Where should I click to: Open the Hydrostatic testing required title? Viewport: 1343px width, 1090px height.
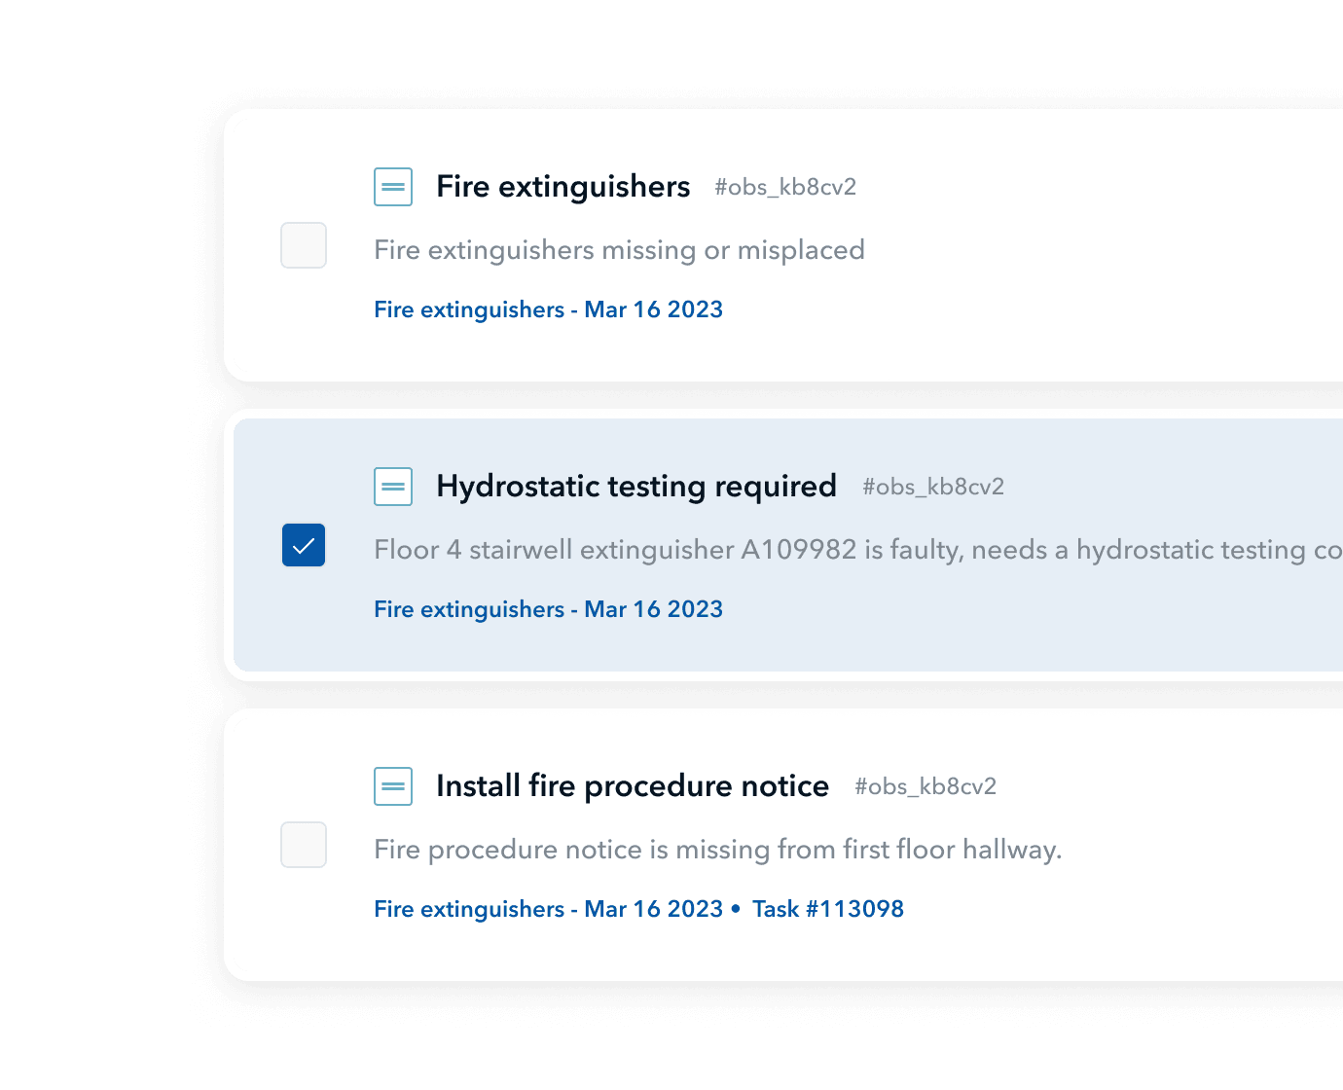coord(636,487)
